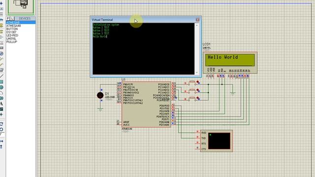Click inside the Virtual Terminal black output area

pos(143,49)
